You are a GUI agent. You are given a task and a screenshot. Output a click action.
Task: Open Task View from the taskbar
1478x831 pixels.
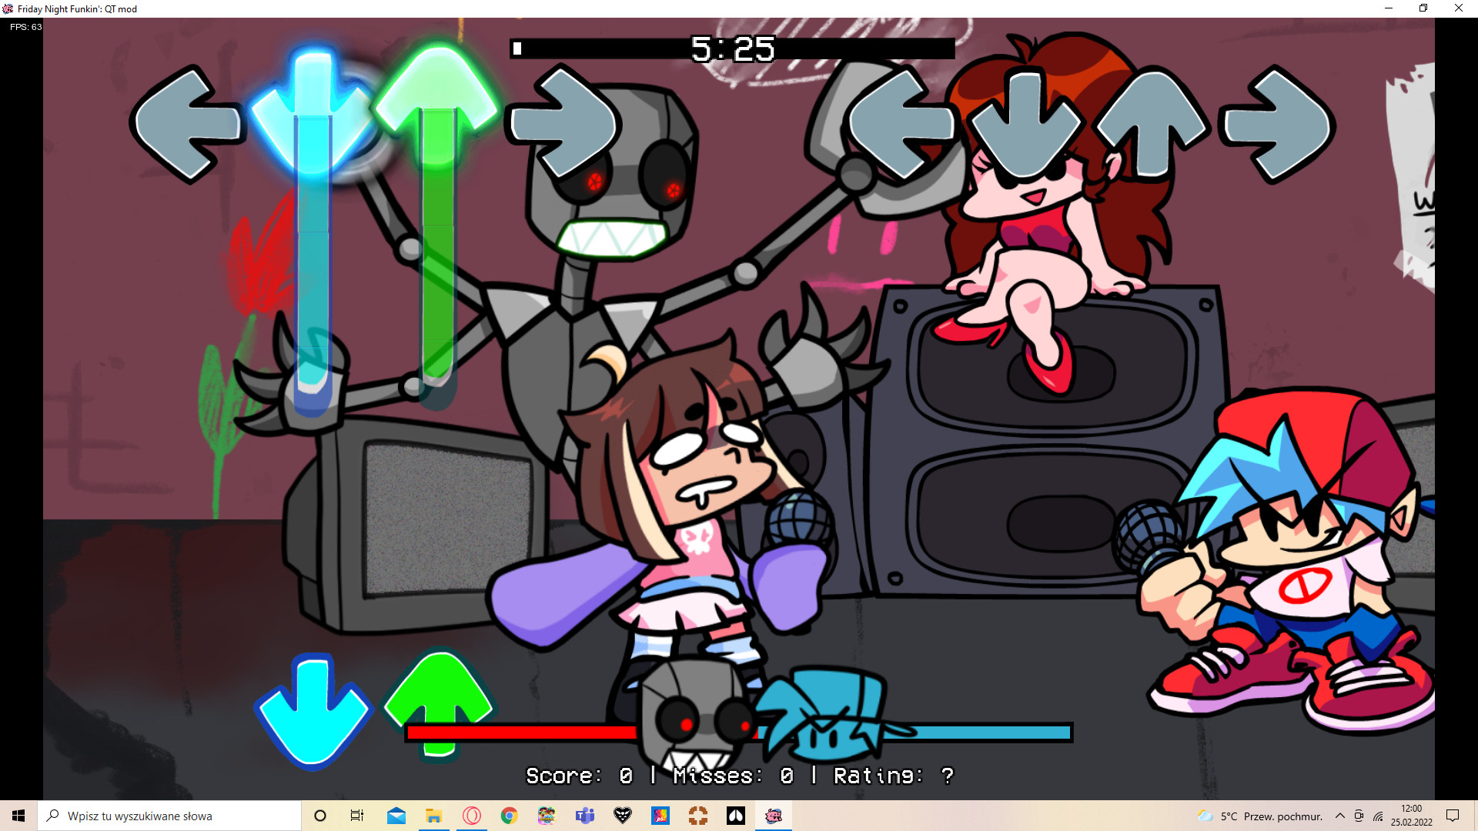pos(357,816)
